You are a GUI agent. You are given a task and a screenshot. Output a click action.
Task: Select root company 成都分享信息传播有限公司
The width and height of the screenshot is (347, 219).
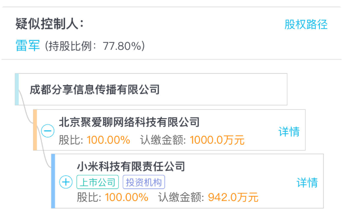coord(95,90)
